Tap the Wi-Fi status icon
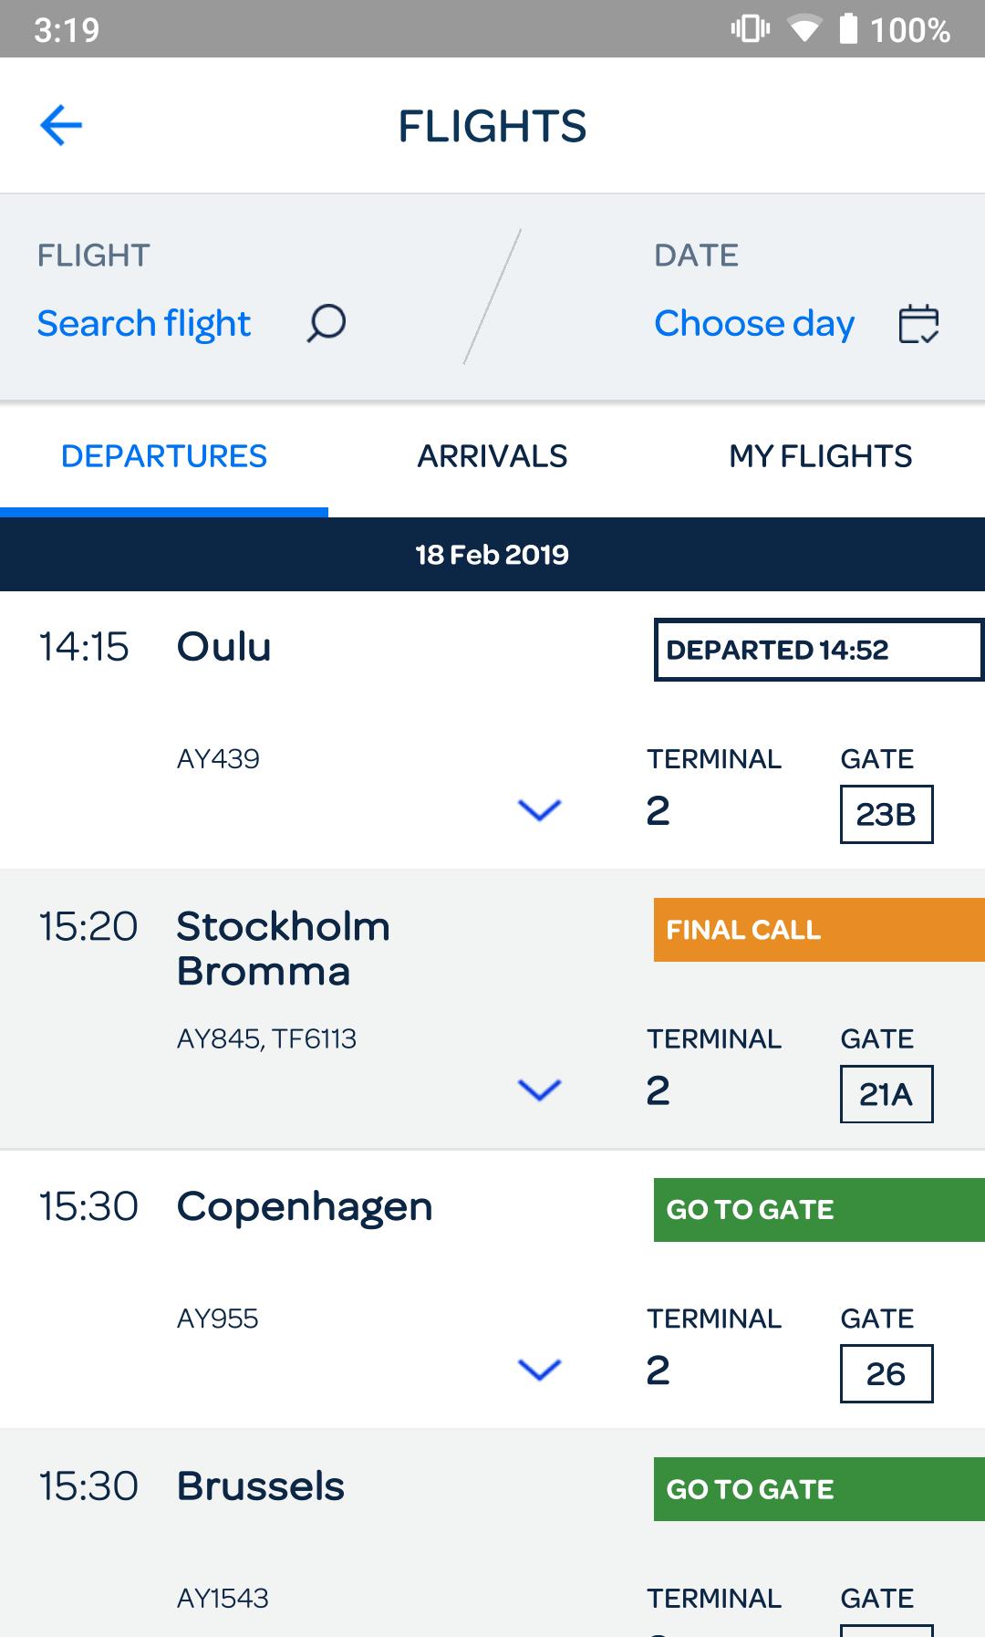The width and height of the screenshot is (985, 1637). (x=804, y=30)
